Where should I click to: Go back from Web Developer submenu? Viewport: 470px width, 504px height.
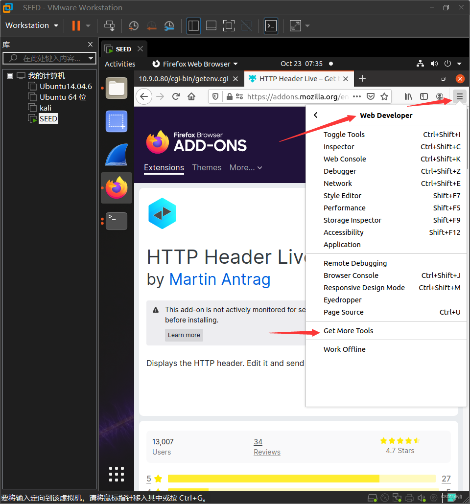pyautogui.click(x=316, y=115)
